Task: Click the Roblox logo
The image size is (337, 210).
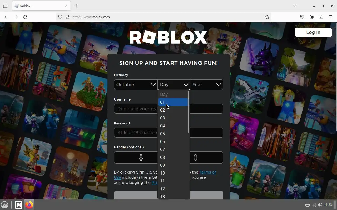Action: tap(168, 38)
